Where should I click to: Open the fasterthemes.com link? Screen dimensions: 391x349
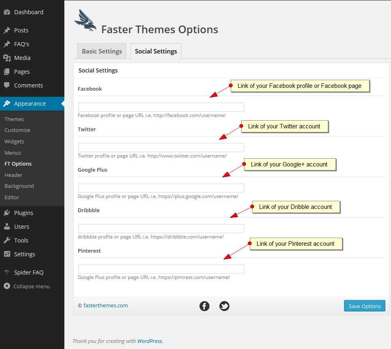(106, 305)
